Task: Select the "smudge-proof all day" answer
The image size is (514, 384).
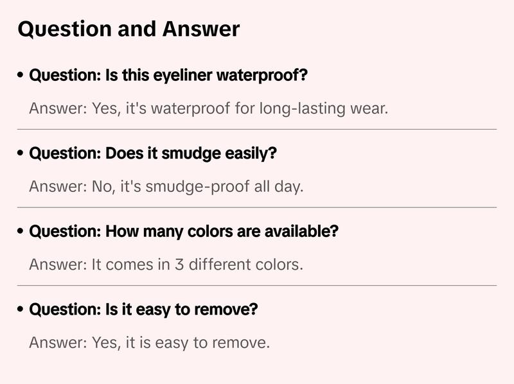Action: (166, 186)
